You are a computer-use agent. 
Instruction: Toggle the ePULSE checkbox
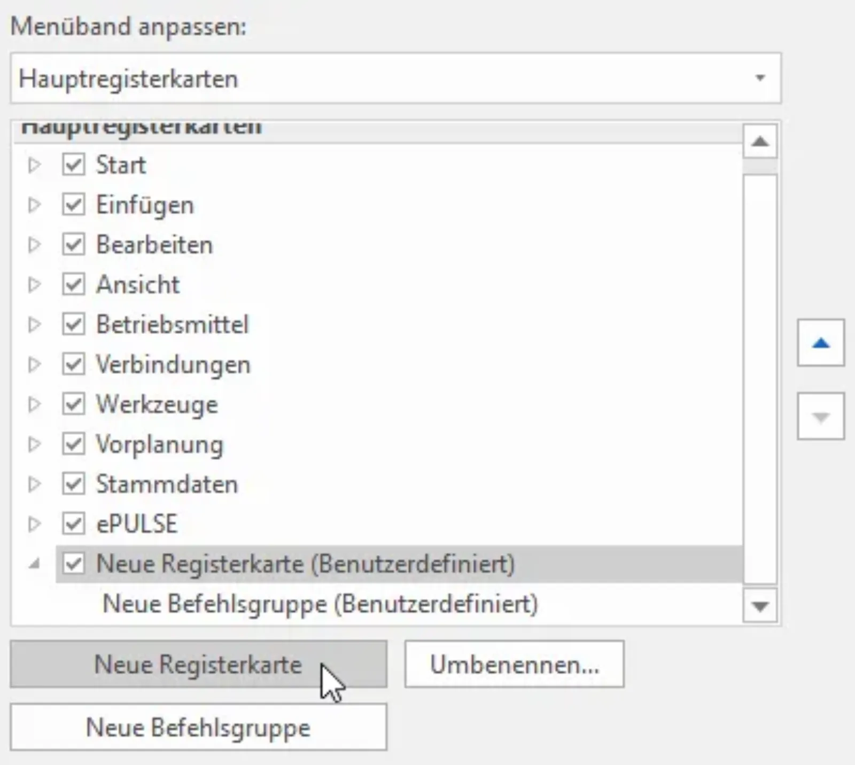pos(73,524)
